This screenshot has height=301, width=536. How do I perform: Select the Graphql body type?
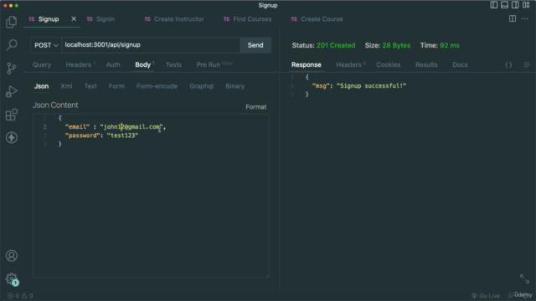tap(202, 86)
